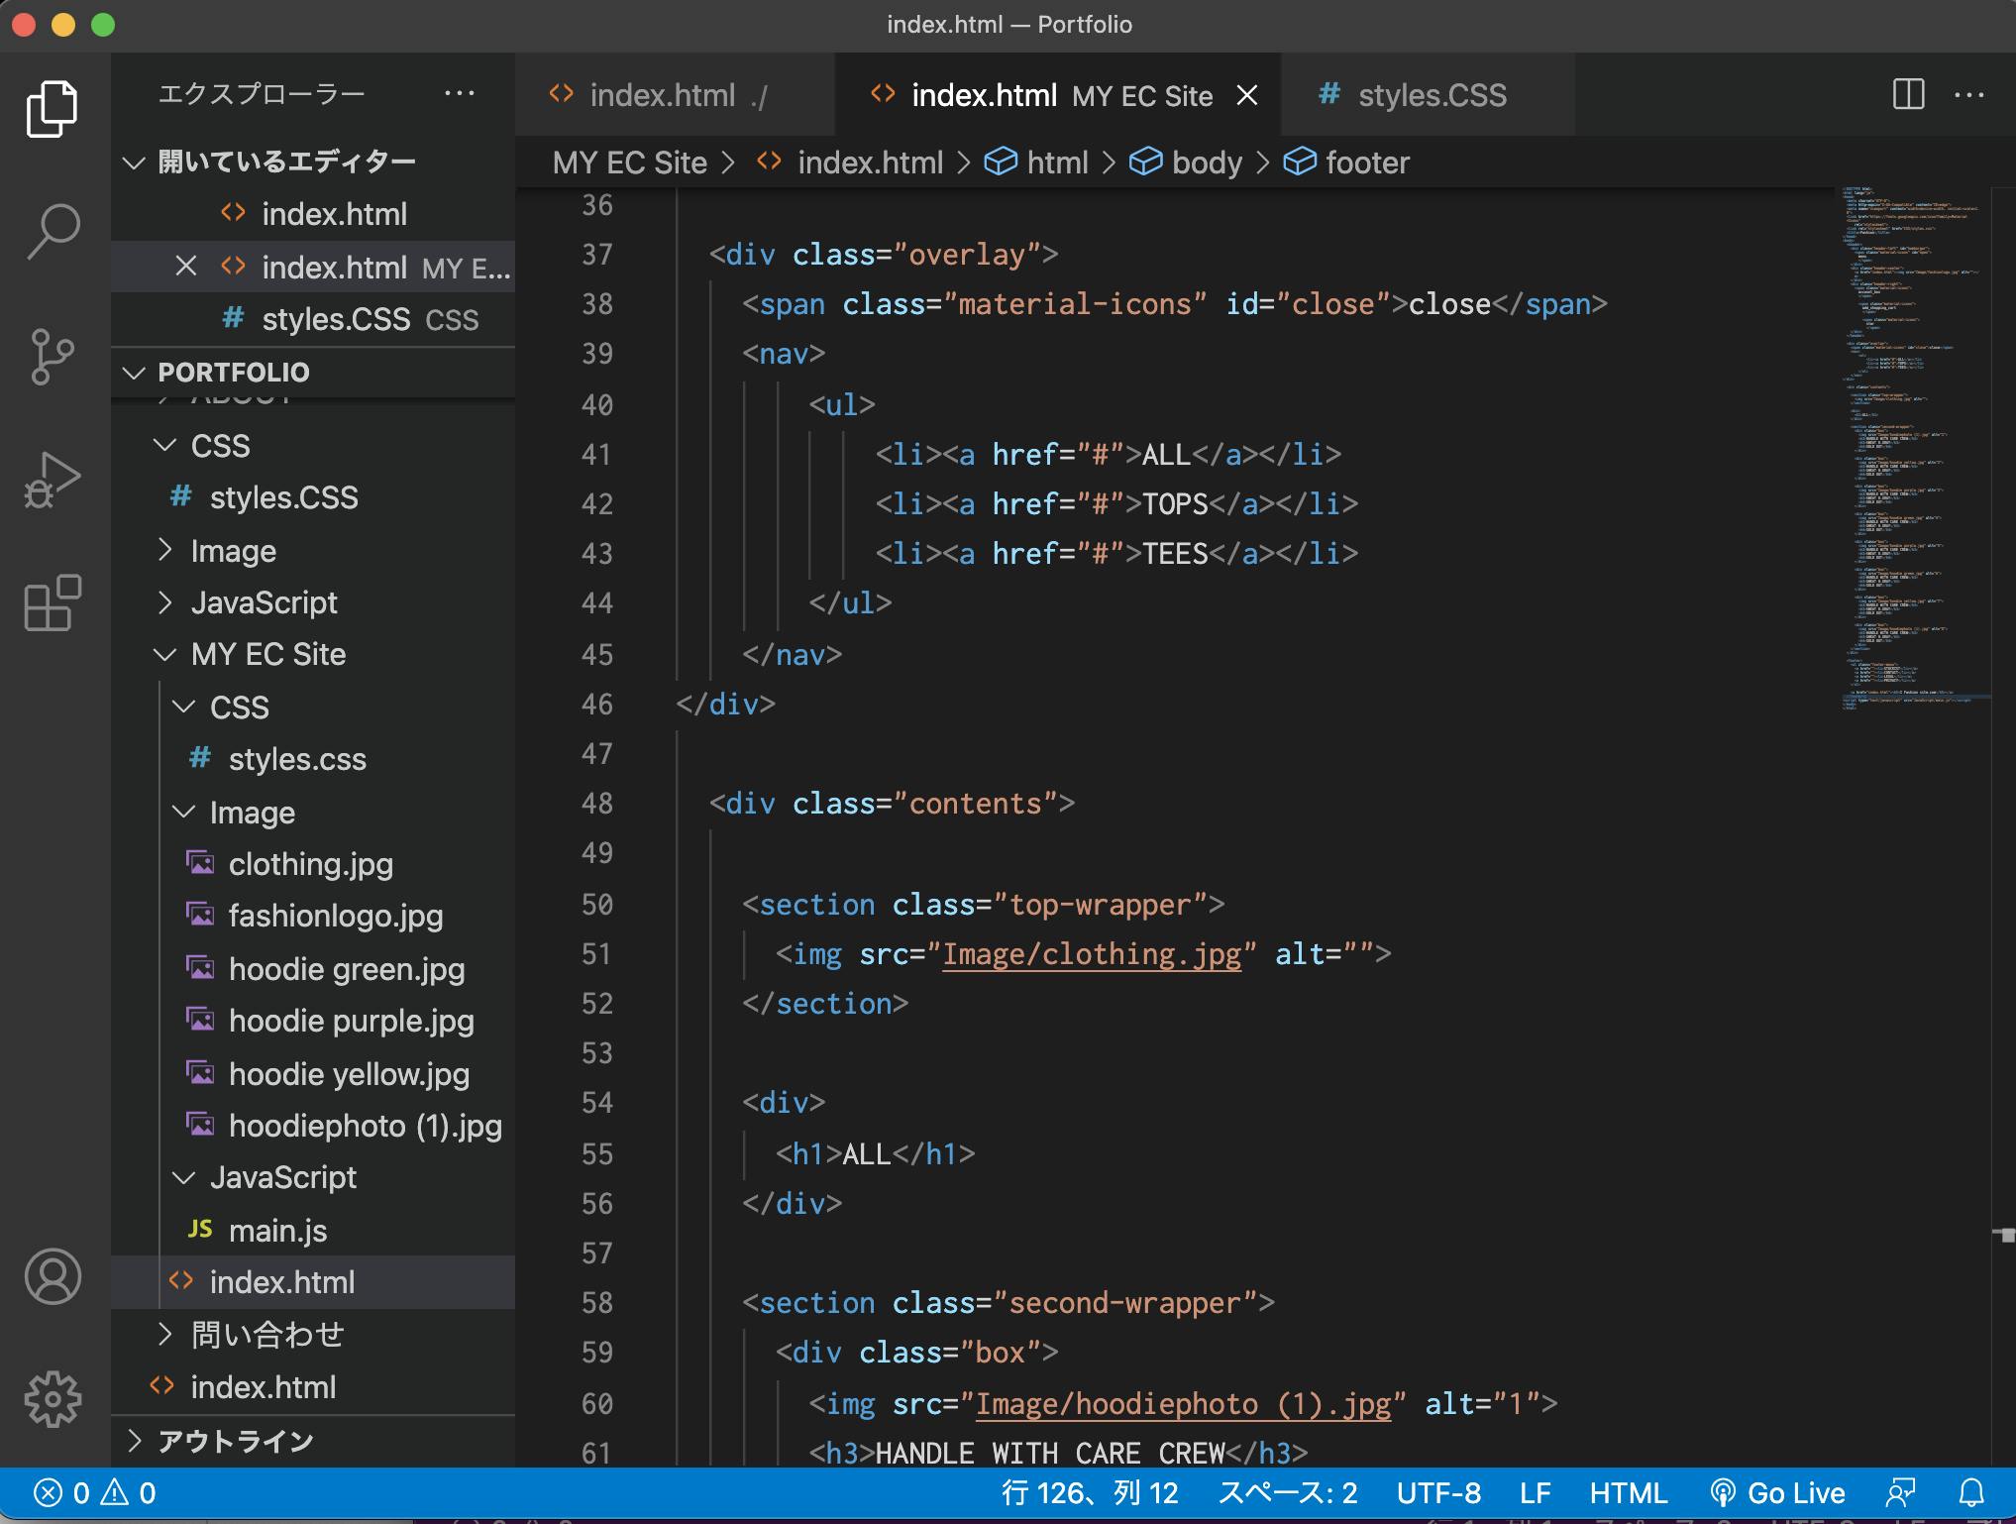Switch to the styles.CSS tab

[x=1431, y=95]
